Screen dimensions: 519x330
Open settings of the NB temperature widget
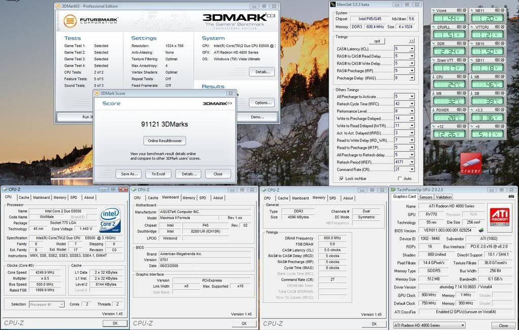pyautogui.click(x=498, y=77)
